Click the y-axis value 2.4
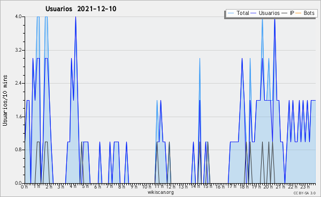 click(18, 83)
